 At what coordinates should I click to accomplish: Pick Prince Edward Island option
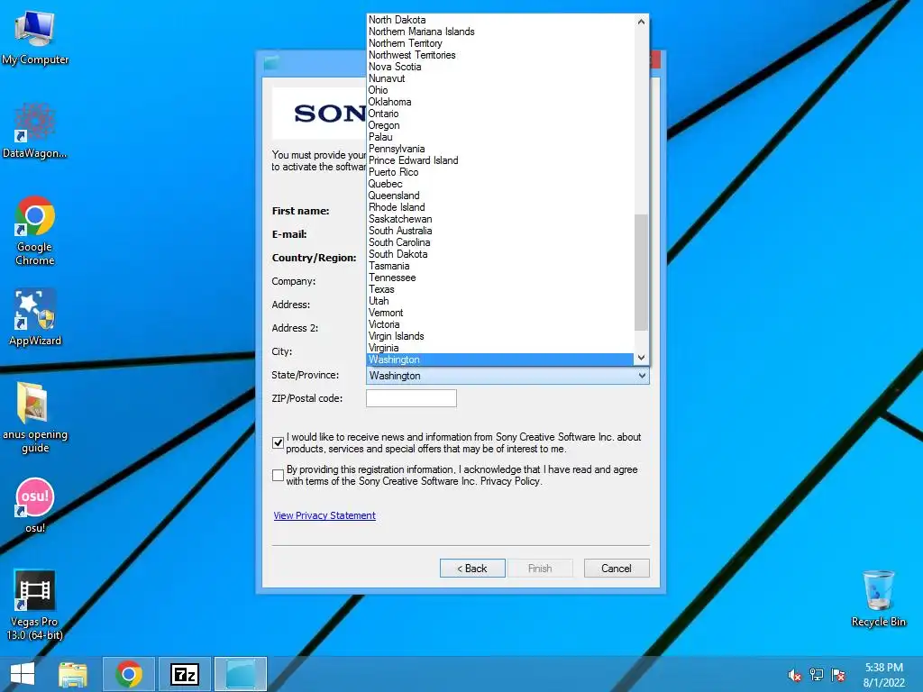(x=500, y=160)
